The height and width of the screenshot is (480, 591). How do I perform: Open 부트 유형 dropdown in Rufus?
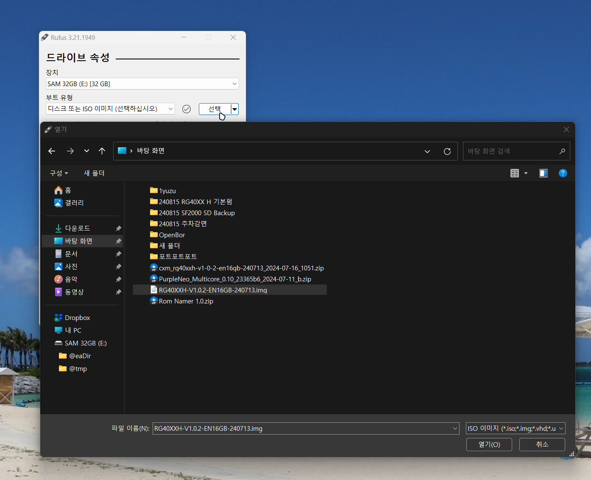click(110, 109)
